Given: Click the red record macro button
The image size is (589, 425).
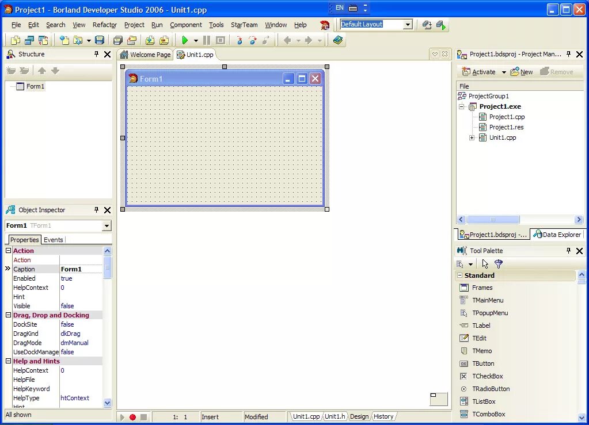Looking at the screenshot, I should pos(132,417).
